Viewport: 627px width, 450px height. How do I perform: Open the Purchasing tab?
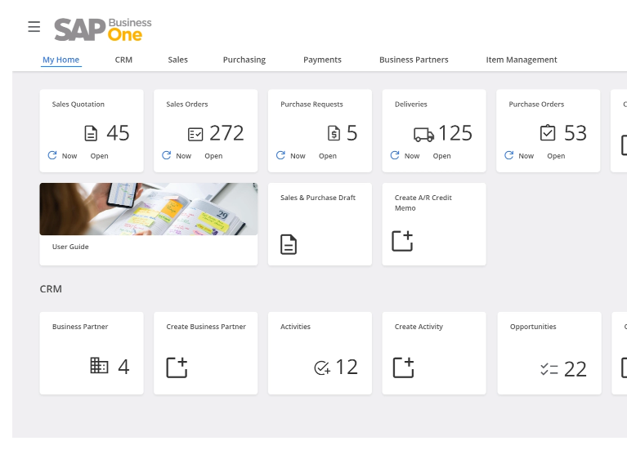coord(244,60)
